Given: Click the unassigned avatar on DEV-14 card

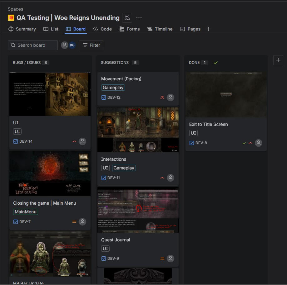Looking at the screenshot, I should click(82, 141).
